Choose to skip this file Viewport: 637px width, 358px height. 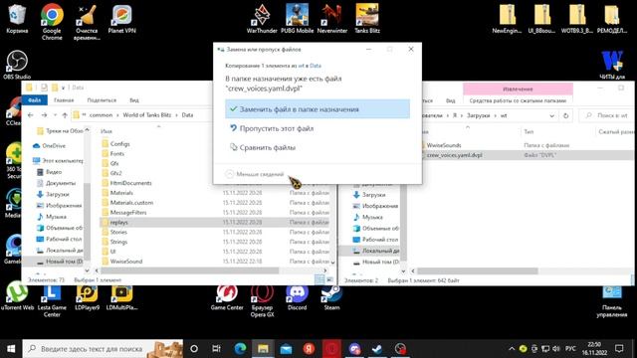318,128
